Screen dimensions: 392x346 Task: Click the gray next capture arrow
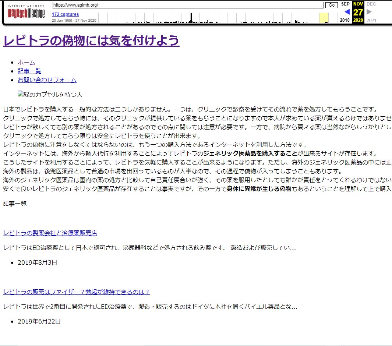(369, 12)
